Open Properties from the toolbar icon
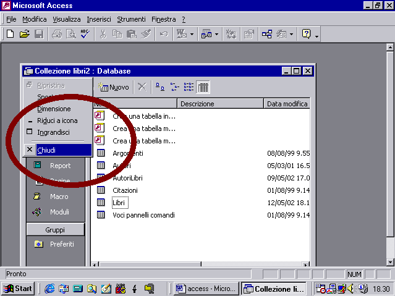This screenshot has width=395, height=296. point(249,34)
